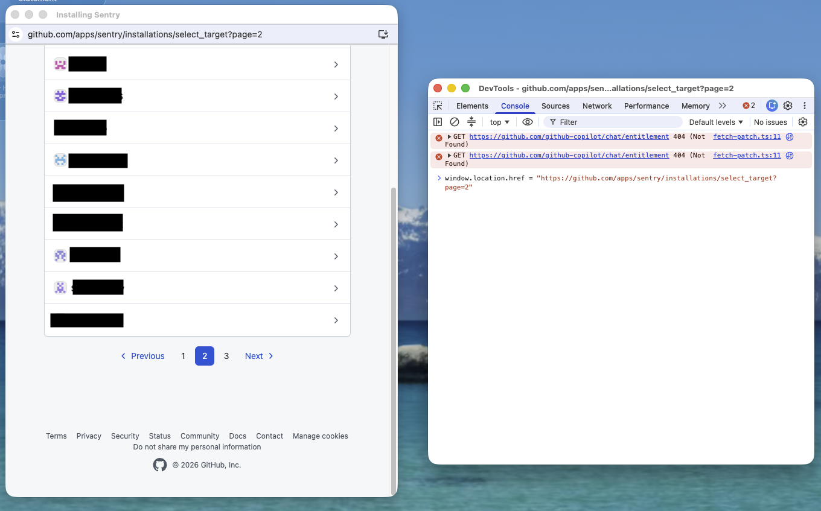Expand the second GET error entry triangle
Screen dimensions: 821x511
449,156
